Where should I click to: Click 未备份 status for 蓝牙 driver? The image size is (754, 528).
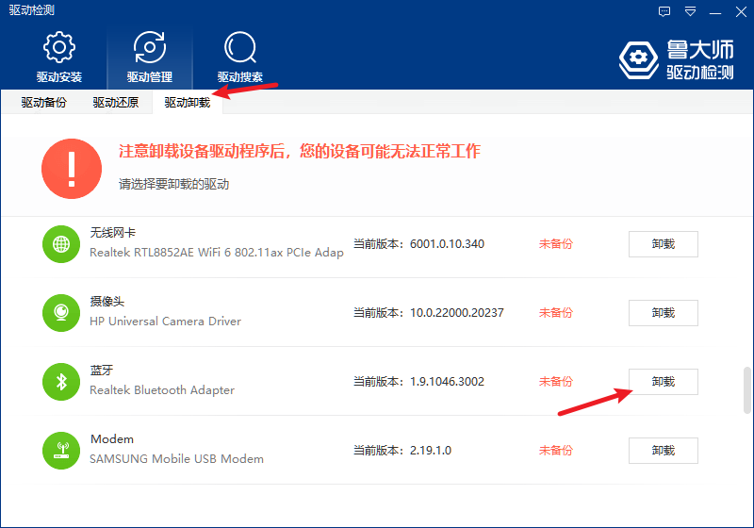click(555, 382)
